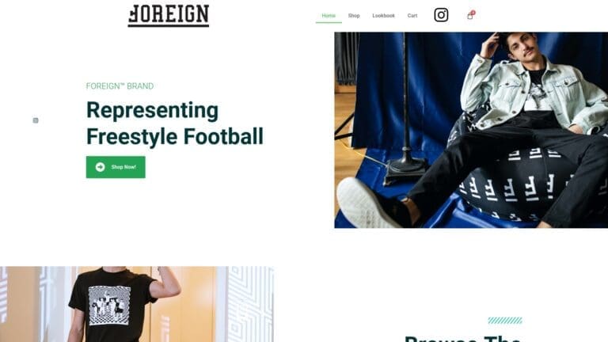Viewport: 608px width, 342px height.
Task: Open the black graphic t-shirt model photo
Action: [137, 304]
